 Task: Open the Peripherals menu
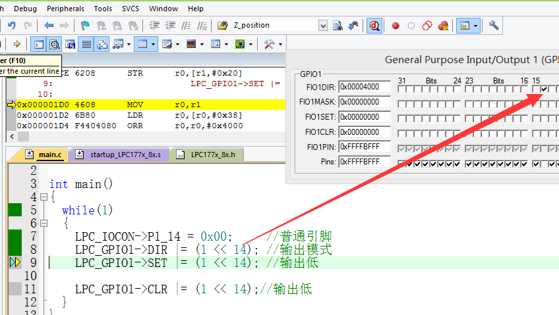pyautogui.click(x=66, y=9)
